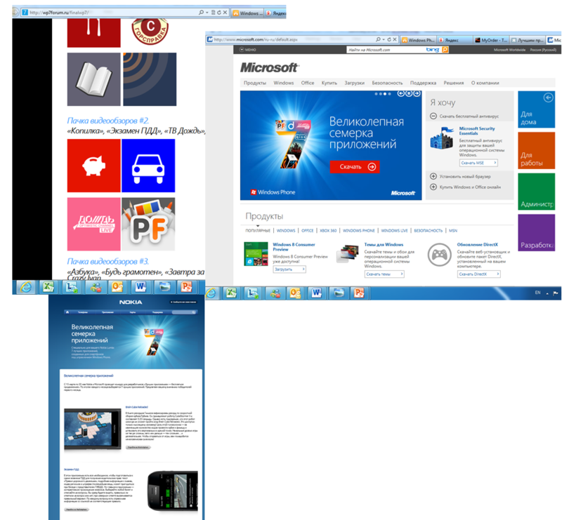Stop loading in the Microsoft window address bar
Screen dimensions: 562x520
click(x=395, y=39)
